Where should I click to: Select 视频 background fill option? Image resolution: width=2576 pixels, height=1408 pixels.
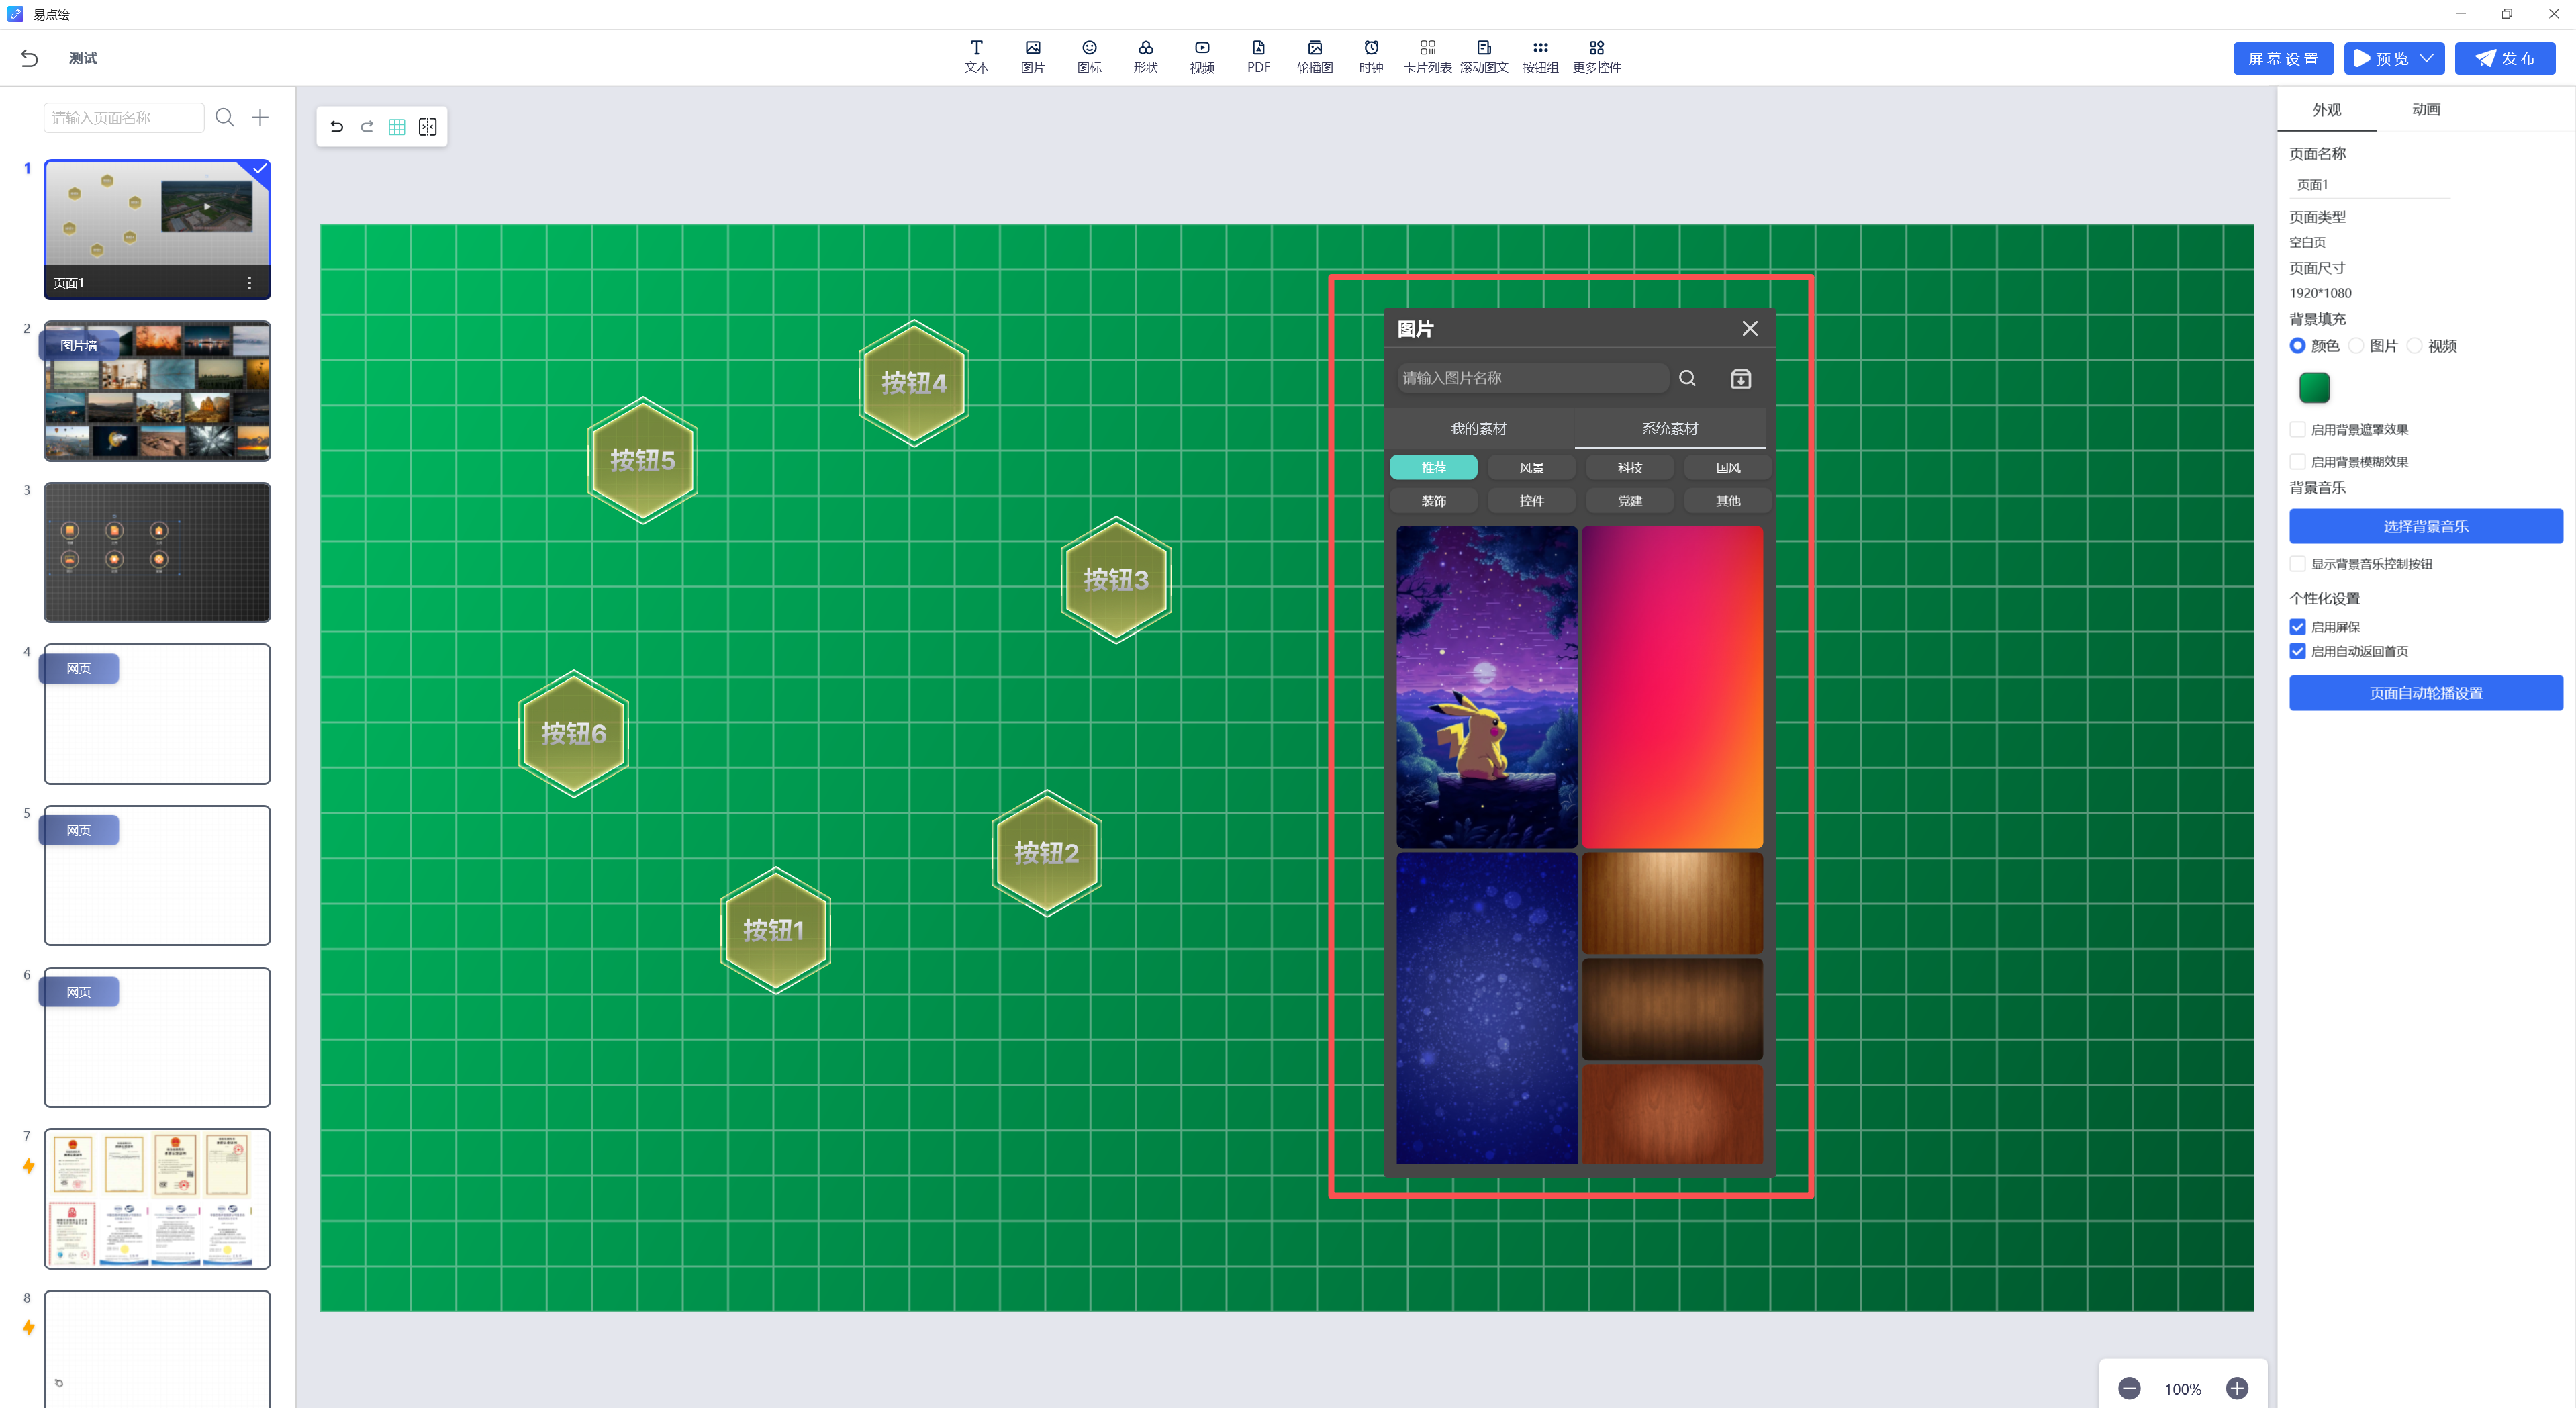pyautogui.click(x=2415, y=346)
